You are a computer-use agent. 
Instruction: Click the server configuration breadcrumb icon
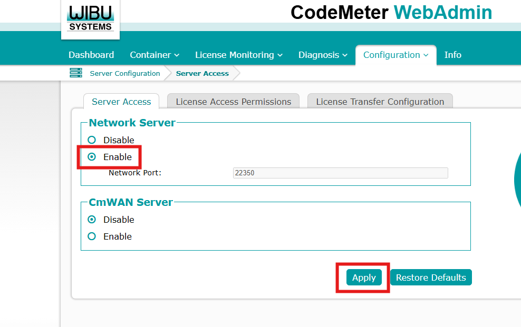tap(76, 73)
